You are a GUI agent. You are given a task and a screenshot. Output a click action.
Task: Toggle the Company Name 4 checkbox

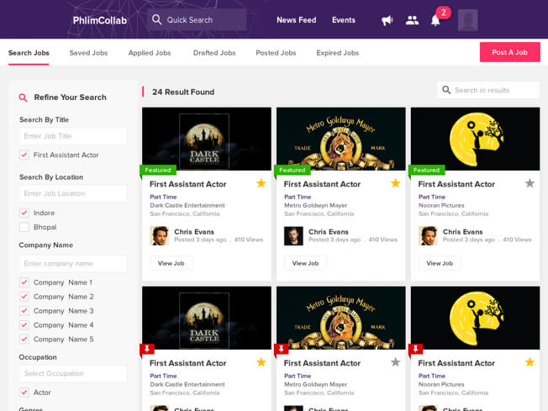24,325
